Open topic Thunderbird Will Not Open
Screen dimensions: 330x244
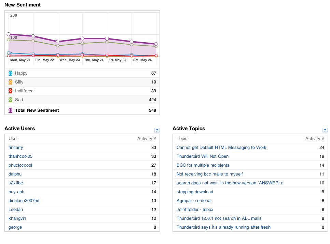point(203,156)
